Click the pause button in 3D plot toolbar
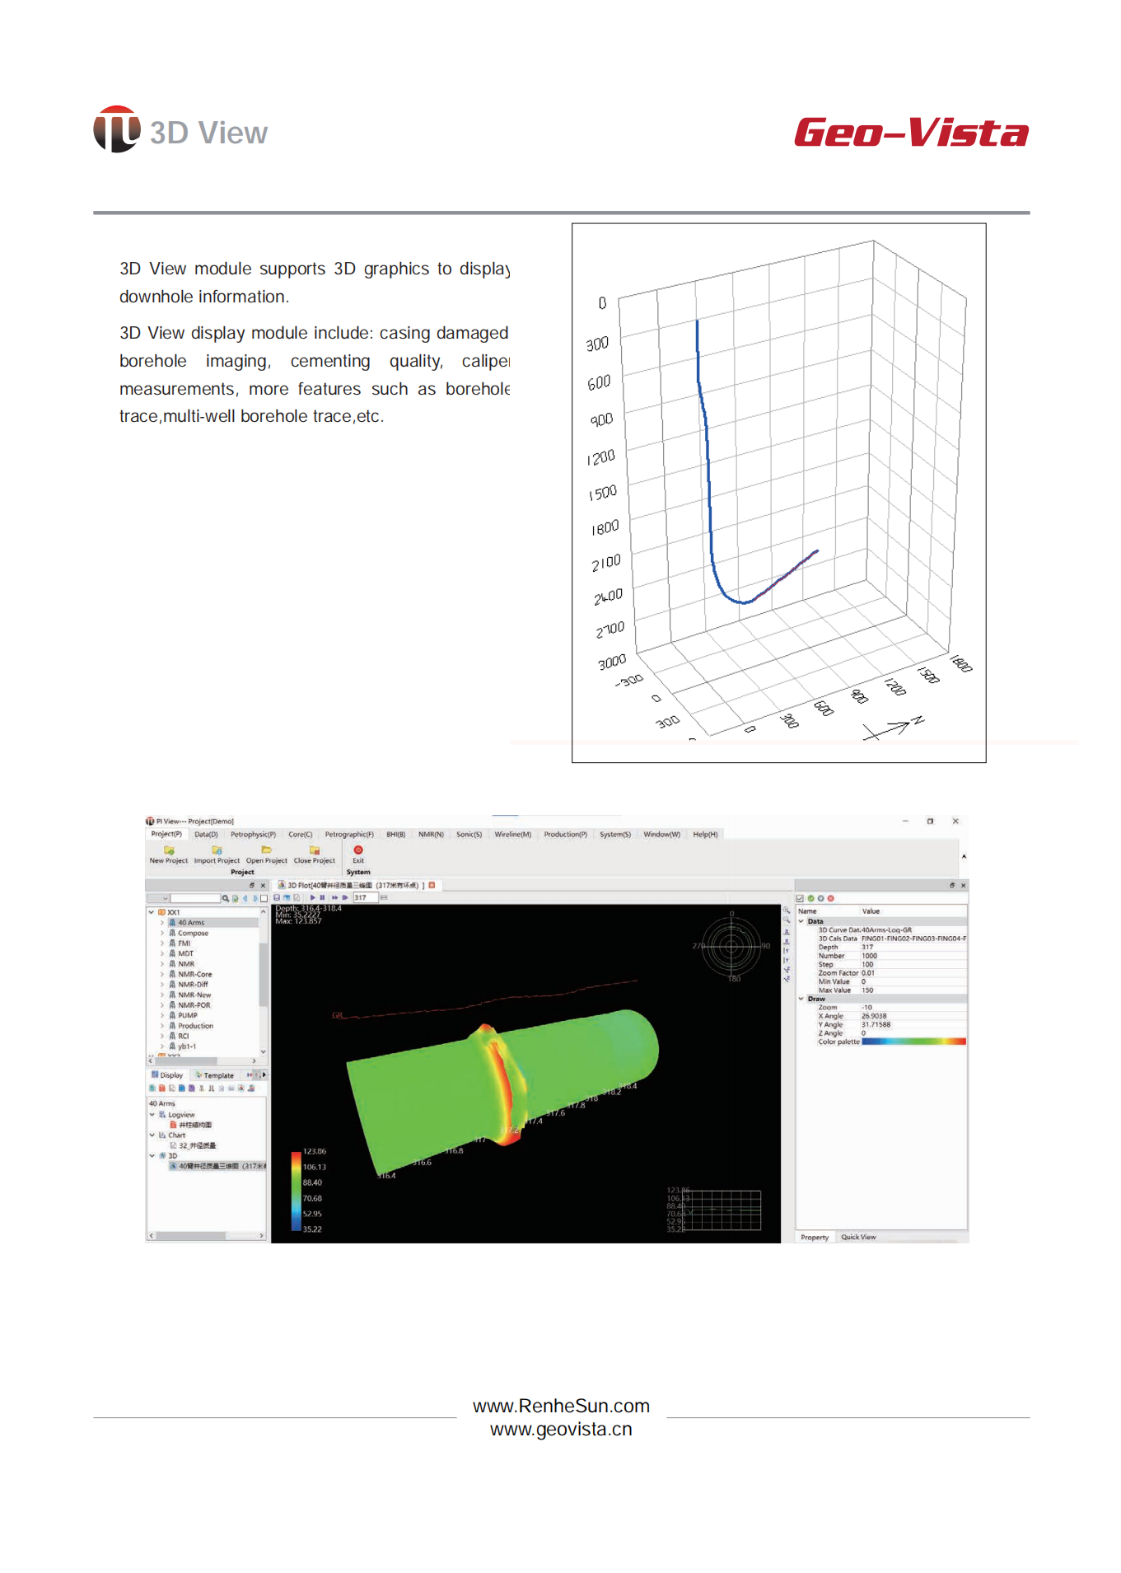The width and height of the screenshot is (1121, 1573). pos(322,897)
